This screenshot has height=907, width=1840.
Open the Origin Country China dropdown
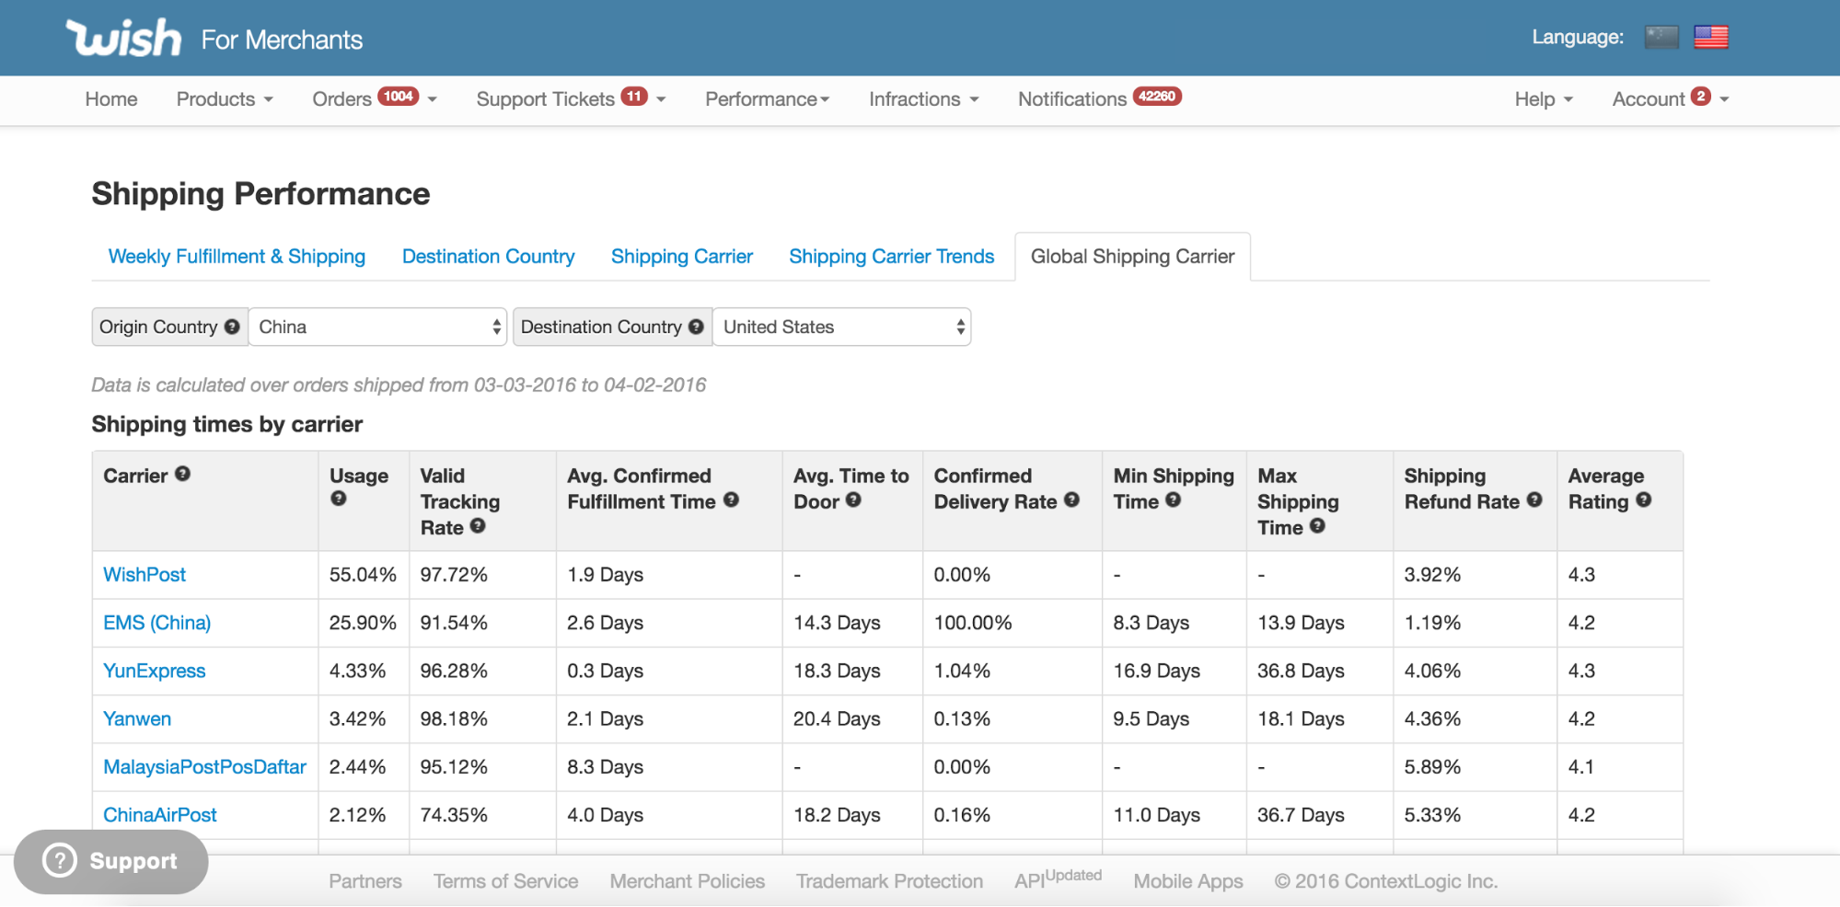coord(377,327)
